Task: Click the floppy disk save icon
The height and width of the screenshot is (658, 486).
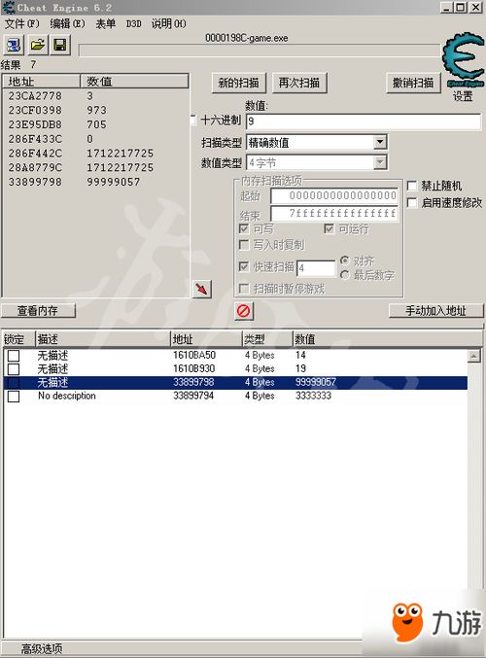Action: click(60, 45)
